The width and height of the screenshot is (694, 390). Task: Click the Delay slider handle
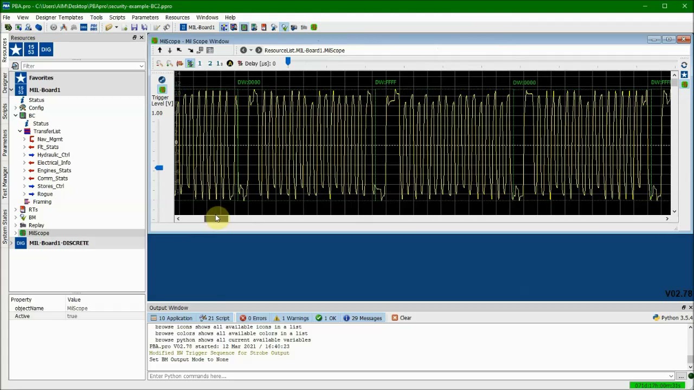288,62
